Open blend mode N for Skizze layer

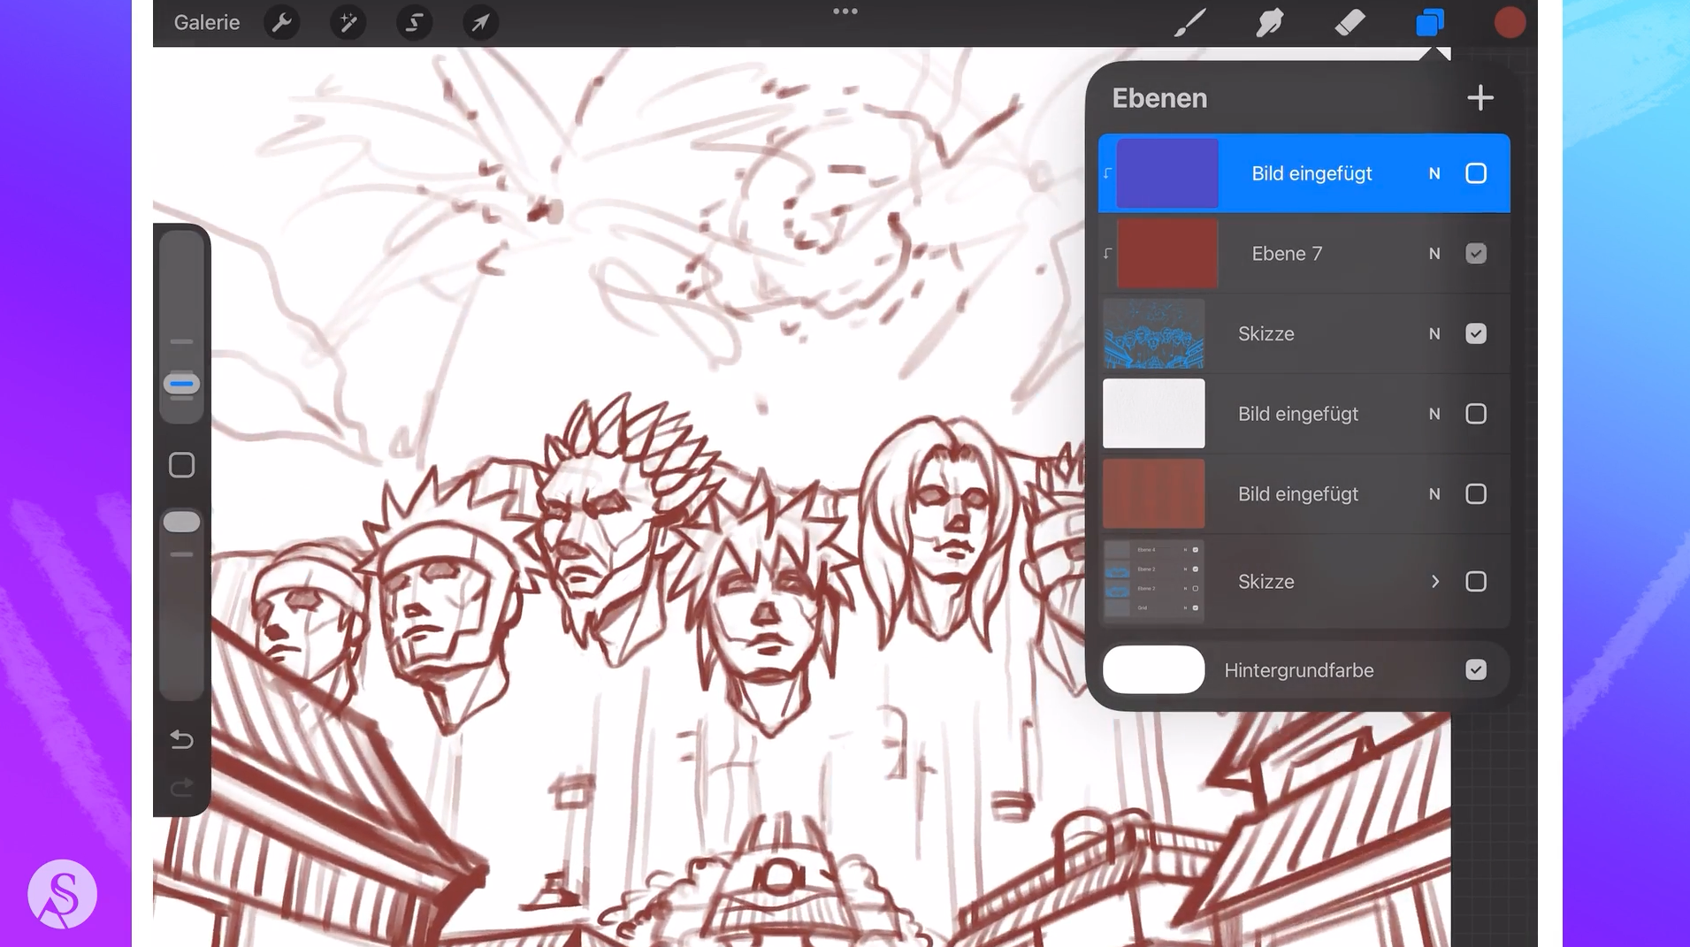[x=1434, y=334]
